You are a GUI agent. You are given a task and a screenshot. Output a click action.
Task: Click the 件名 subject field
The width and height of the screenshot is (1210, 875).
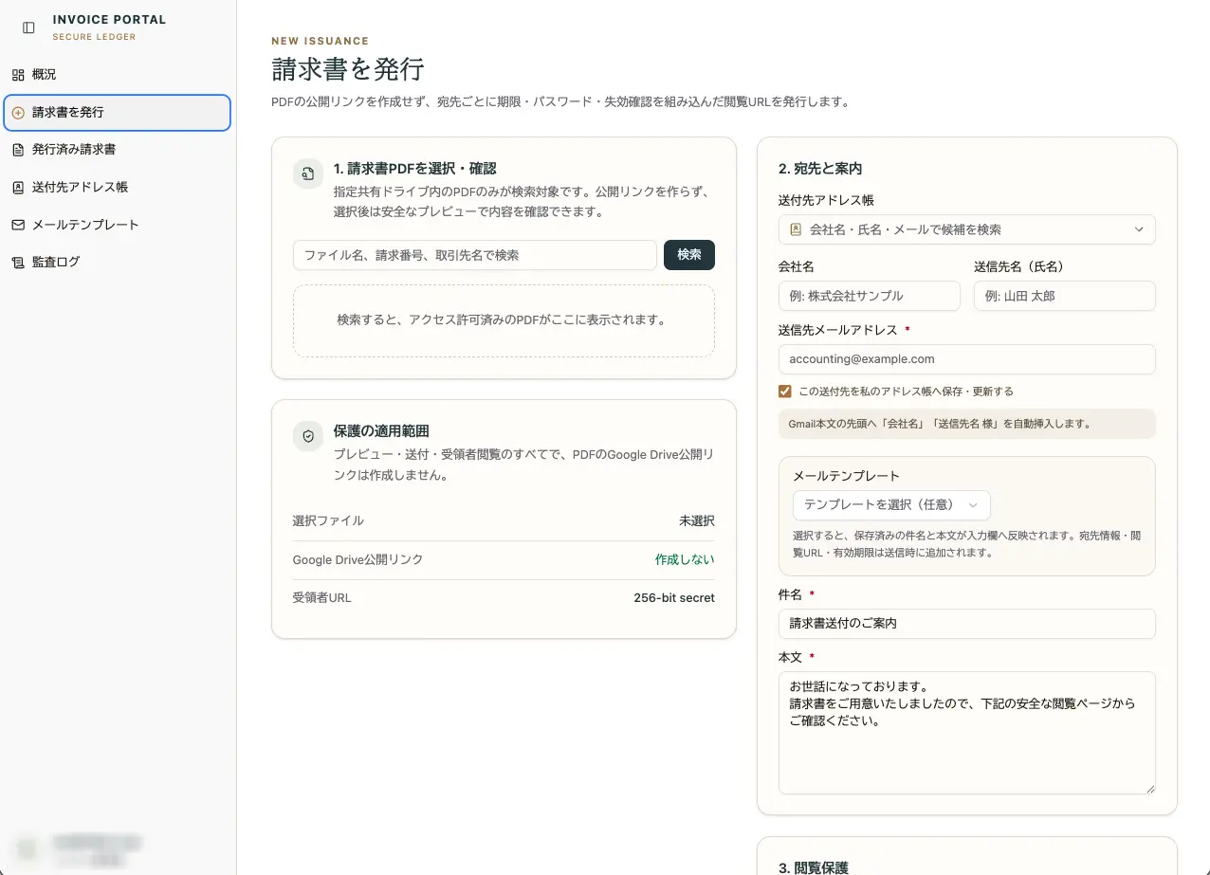coord(966,624)
